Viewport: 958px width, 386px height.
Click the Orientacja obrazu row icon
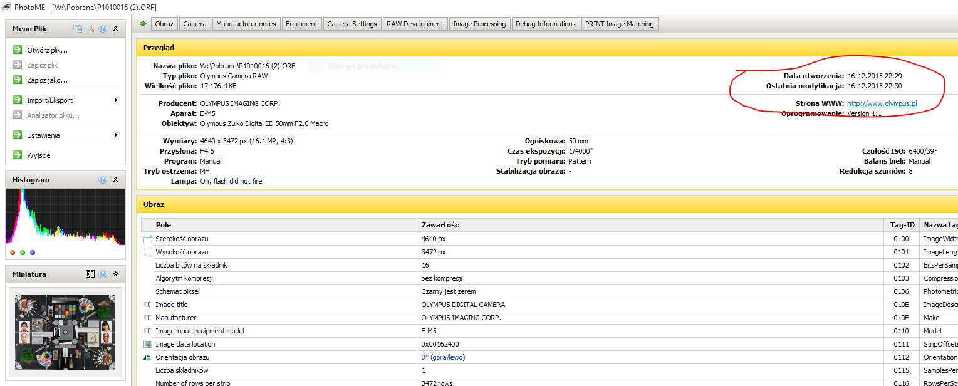click(x=148, y=357)
